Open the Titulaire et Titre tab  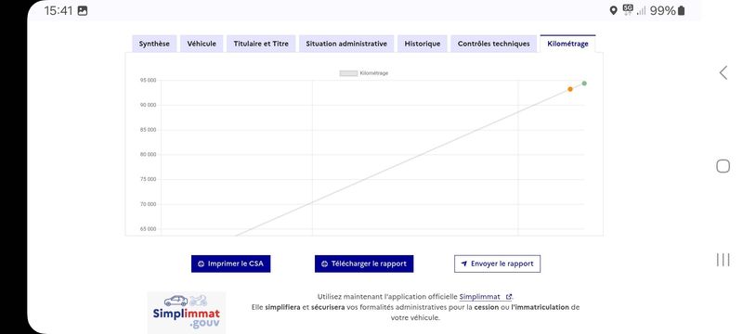[x=261, y=44]
